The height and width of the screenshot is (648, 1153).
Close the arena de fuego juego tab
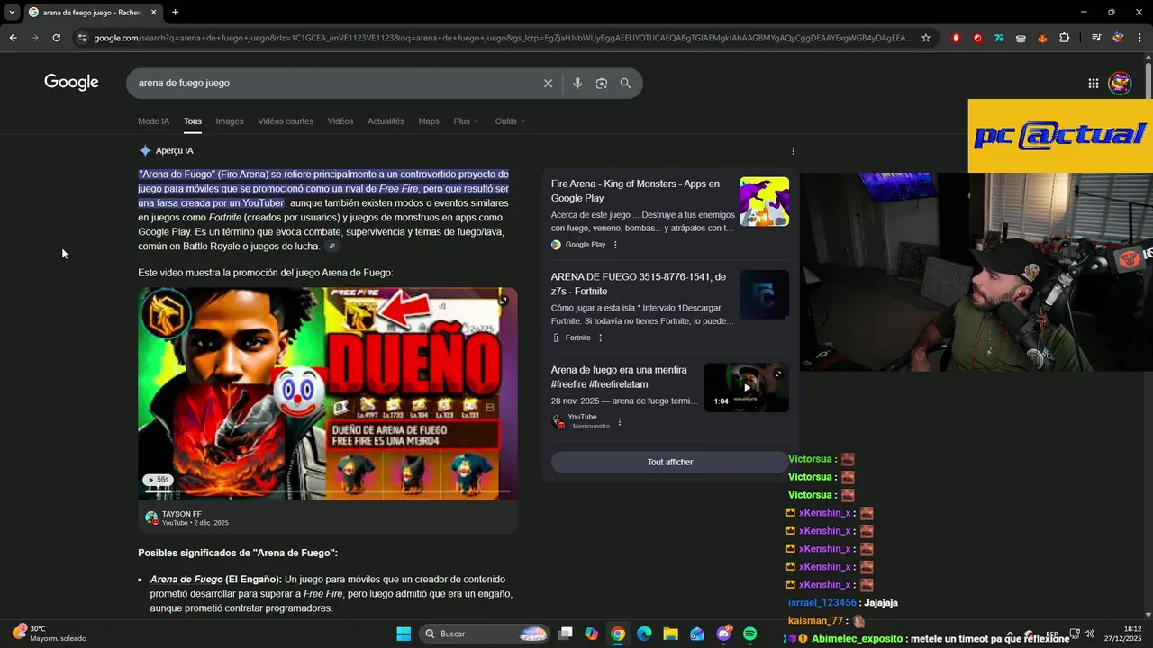[153, 12]
